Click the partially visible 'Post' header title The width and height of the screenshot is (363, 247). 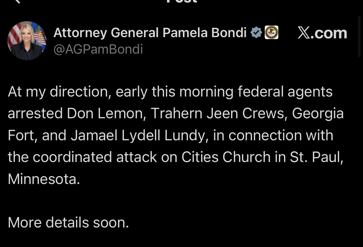tap(182, 1)
